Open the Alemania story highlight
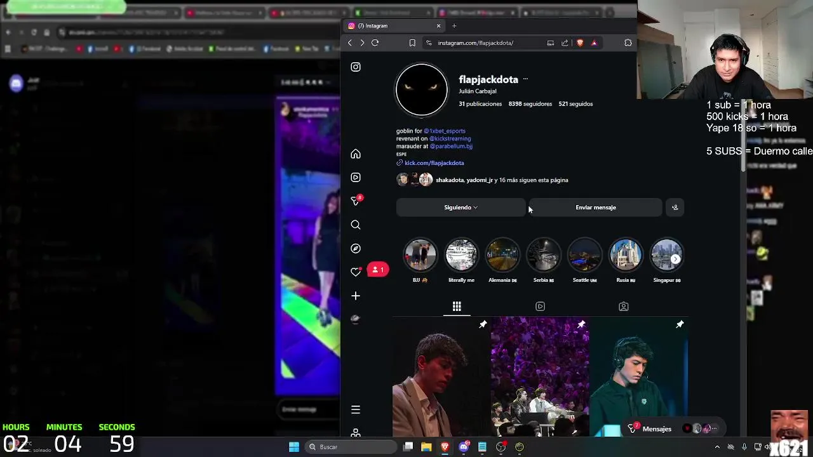This screenshot has width=813, height=457. click(502, 255)
